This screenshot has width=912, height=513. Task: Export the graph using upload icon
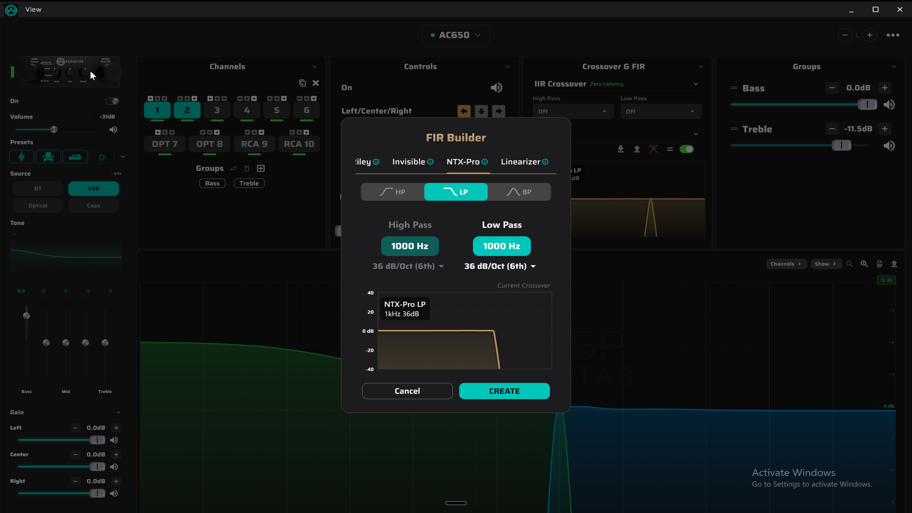pos(894,264)
